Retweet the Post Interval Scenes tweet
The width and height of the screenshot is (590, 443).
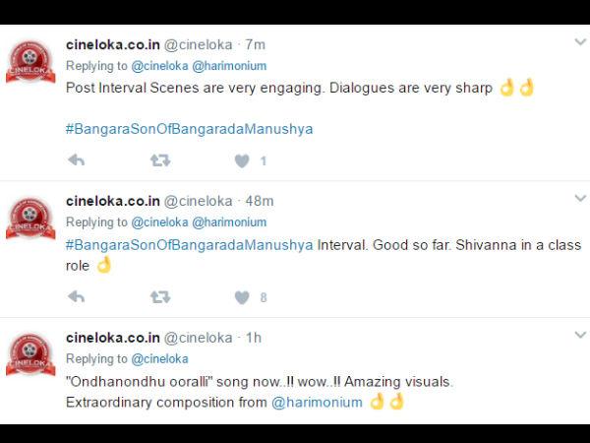pyautogui.click(x=160, y=160)
